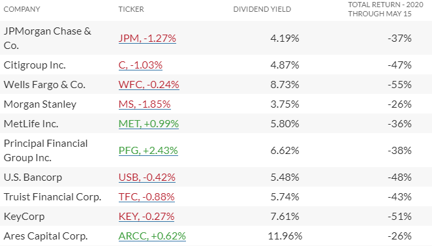Image resolution: width=432 pixels, height=246 pixels.
Task: Select the Principal Financial Group Inc. cell
Action: (46, 151)
